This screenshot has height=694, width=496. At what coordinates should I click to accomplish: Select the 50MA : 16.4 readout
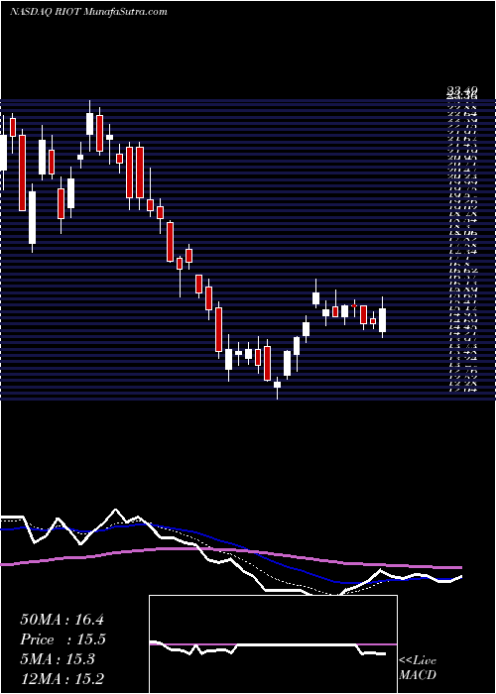click(x=62, y=620)
